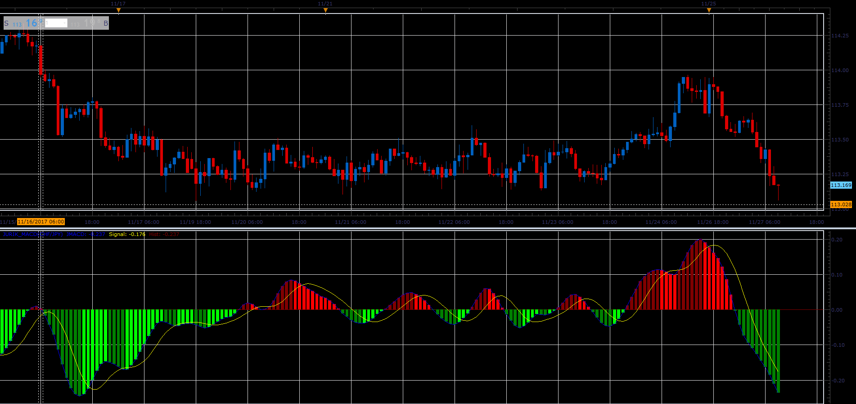Viewport: 856px width, 404px height.
Task: Click the B buy button in trade widget
Action: [x=106, y=23]
